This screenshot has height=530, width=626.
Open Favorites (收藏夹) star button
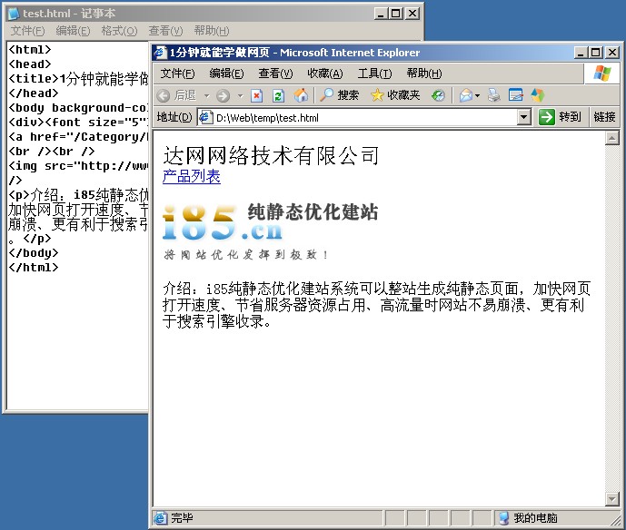click(395, 95)
